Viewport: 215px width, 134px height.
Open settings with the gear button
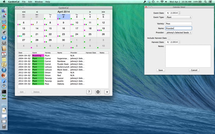[x=98, y=92]
